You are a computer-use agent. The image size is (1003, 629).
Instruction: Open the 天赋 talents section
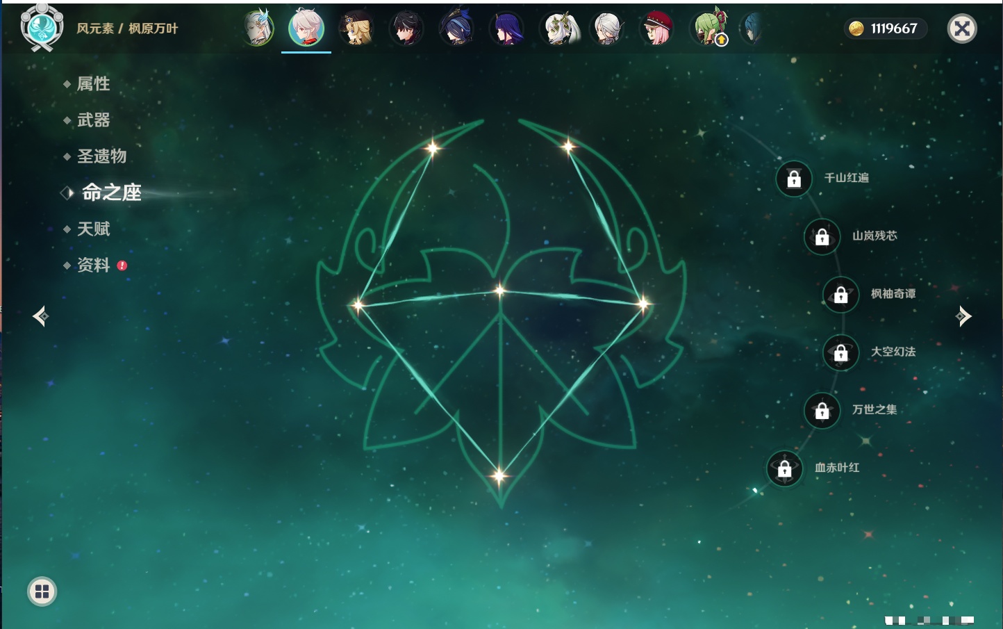[93, 229]
